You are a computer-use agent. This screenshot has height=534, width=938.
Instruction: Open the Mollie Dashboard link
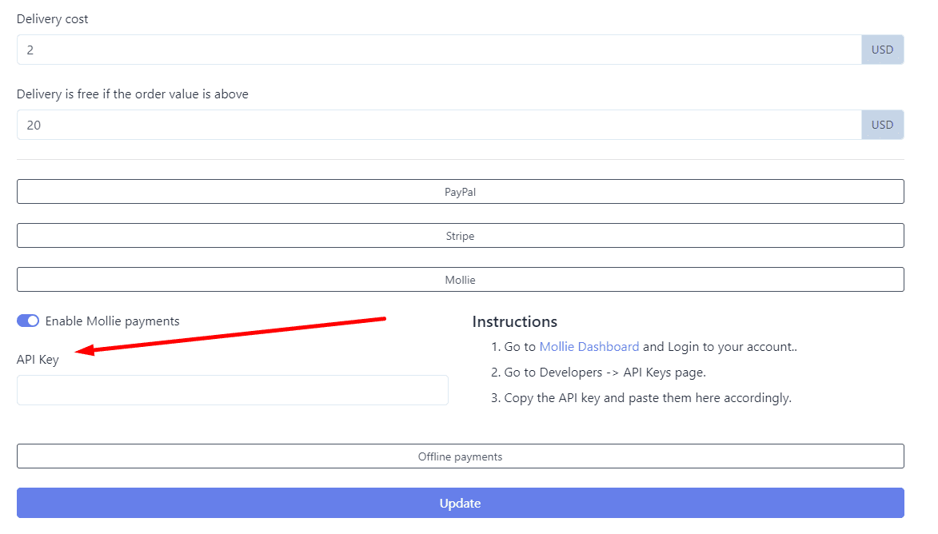click(589, 347)
